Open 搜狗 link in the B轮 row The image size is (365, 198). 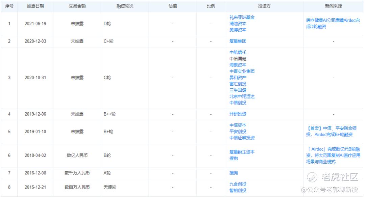234,159
